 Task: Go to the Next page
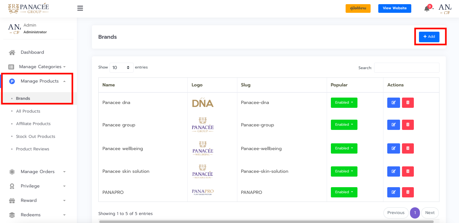tap(430, 213)
